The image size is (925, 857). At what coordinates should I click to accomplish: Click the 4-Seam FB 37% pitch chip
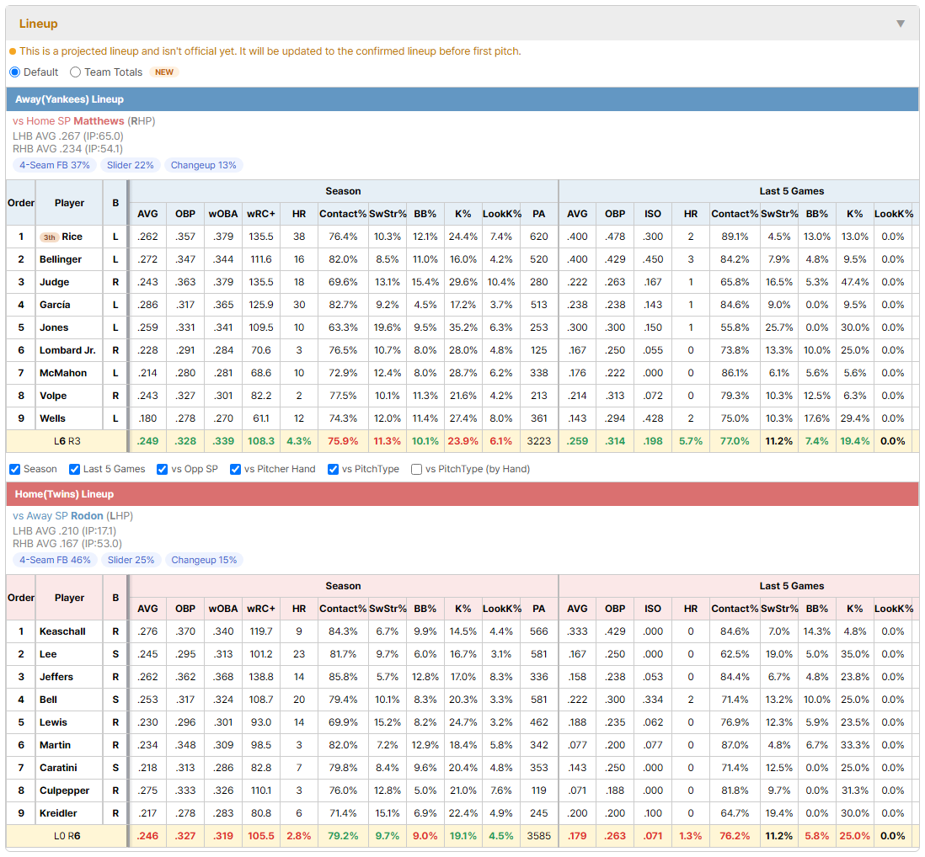(55, 165)
